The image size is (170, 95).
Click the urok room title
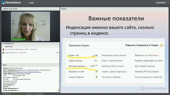coord(31,3)
